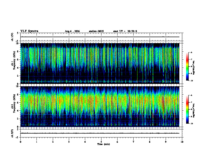Screen dimensions: 205x159
Task: Click the "ch.3(V)" waveform axis label
Action: tap(12, 133)
